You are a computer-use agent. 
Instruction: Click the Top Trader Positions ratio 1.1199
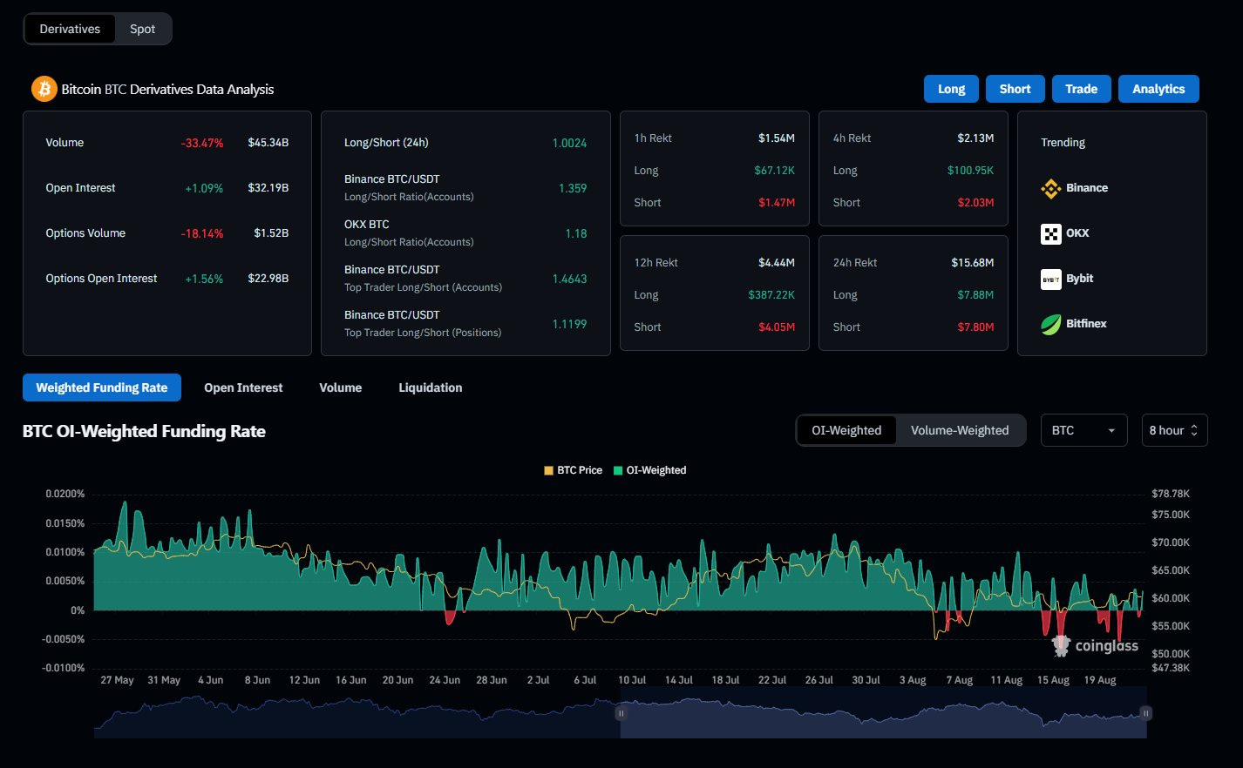pos(569,324)
